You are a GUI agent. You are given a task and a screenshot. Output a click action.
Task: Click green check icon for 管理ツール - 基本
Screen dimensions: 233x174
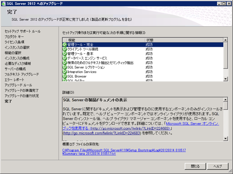64,54
